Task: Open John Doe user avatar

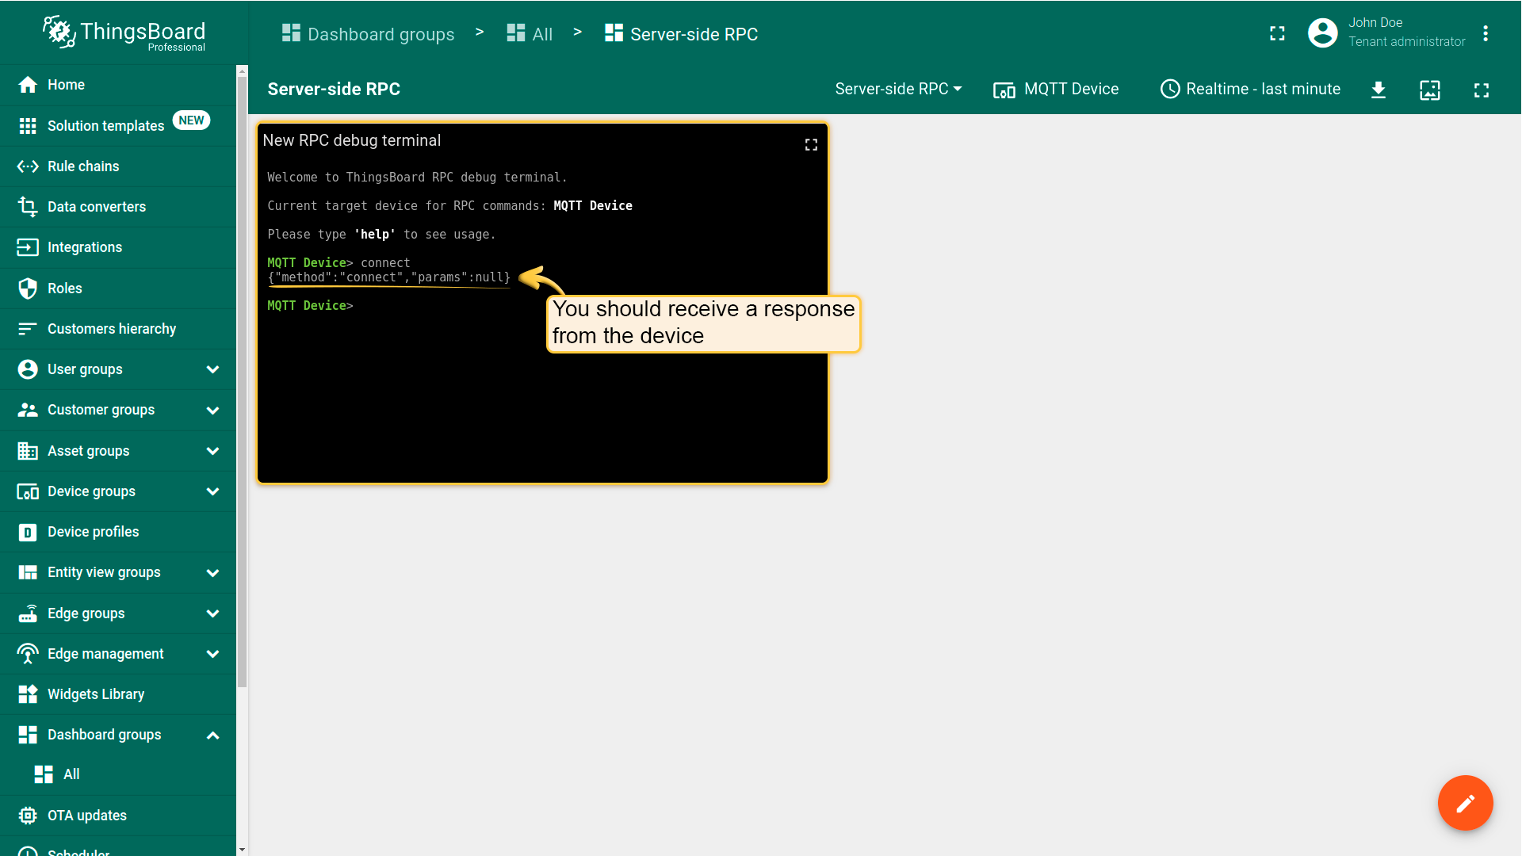Action: (x=1322, y=33)
